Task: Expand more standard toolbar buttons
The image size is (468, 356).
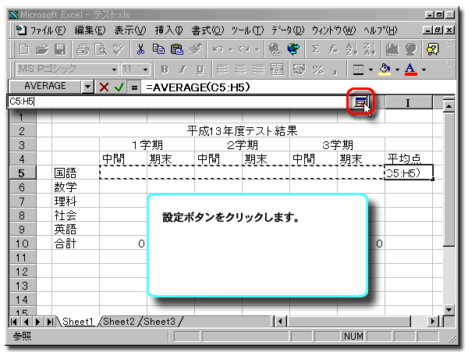Action: 450,44
